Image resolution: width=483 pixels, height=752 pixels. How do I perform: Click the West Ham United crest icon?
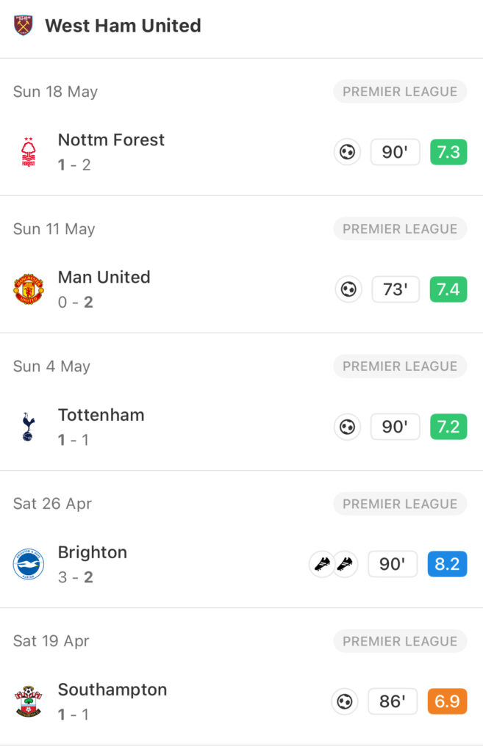23,26
